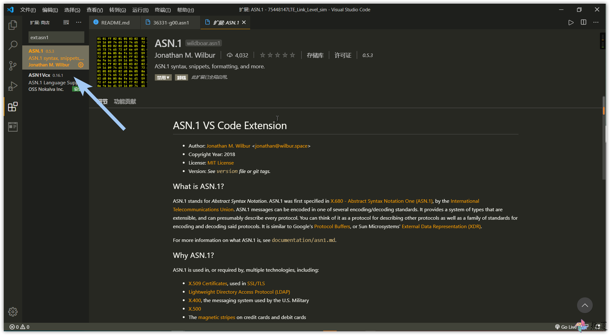Click the VS Code logo icon

[11, 10]
